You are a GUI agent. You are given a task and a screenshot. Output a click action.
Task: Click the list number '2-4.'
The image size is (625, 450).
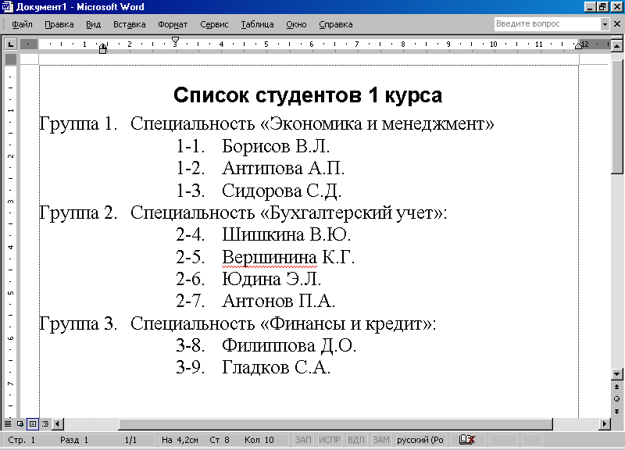(x=191, y=234)
